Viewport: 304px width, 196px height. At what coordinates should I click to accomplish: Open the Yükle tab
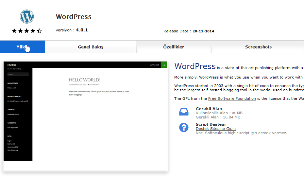pyautogui.click(x=23, y=47)
